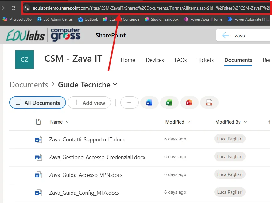Open the Name column sort dropdown

[x=67, y=122]
